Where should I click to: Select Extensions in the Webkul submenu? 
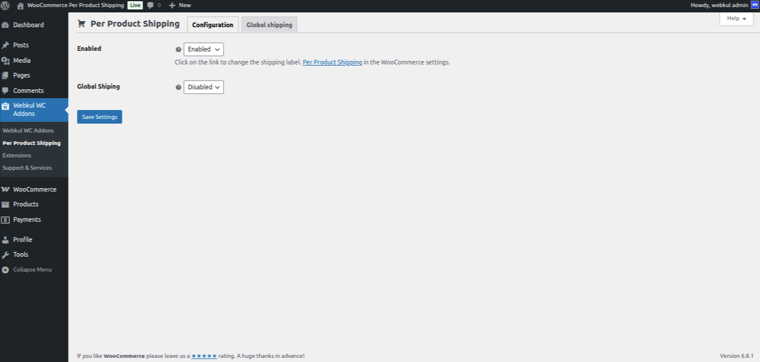[17, 155]
